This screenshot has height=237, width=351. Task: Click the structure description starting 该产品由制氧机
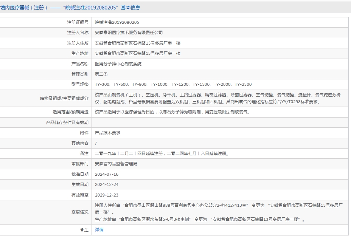[x=217, y=98]
